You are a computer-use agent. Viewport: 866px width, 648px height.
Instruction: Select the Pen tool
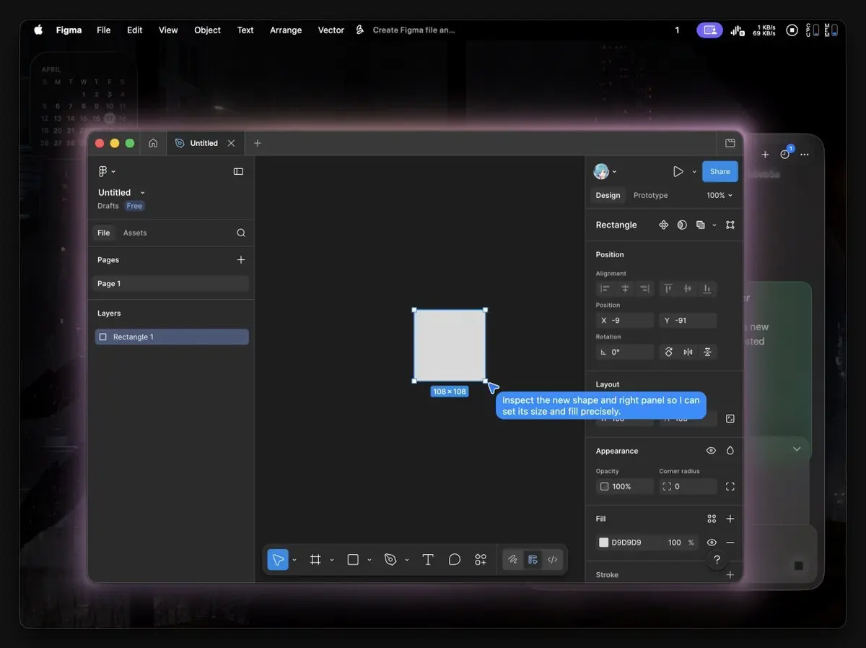(x=390, y=560)
